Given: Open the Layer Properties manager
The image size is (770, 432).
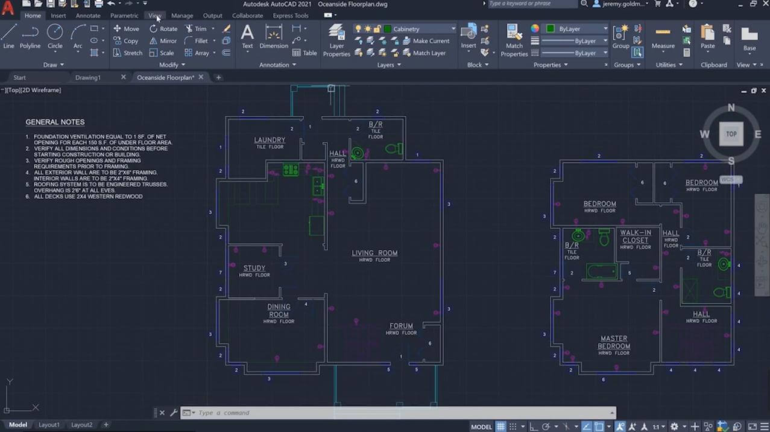Looking at the screenshot, I should [336, 40].
